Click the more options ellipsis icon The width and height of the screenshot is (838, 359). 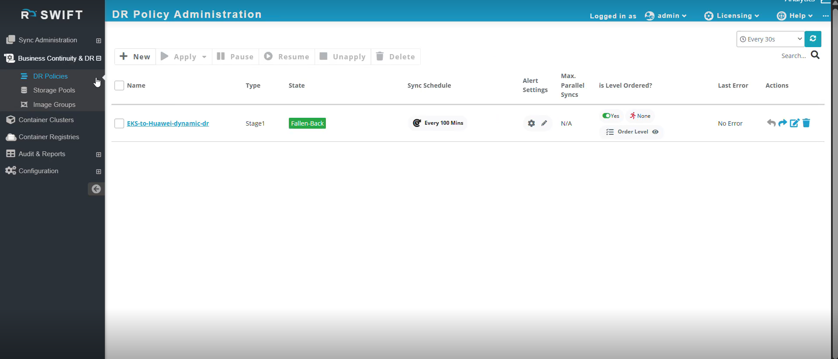pos(825,16)
